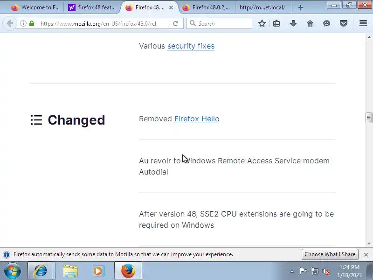Screen dimensions: 373x280
Task: Click the search magnifier icon
Action: [x=193, y=23]
